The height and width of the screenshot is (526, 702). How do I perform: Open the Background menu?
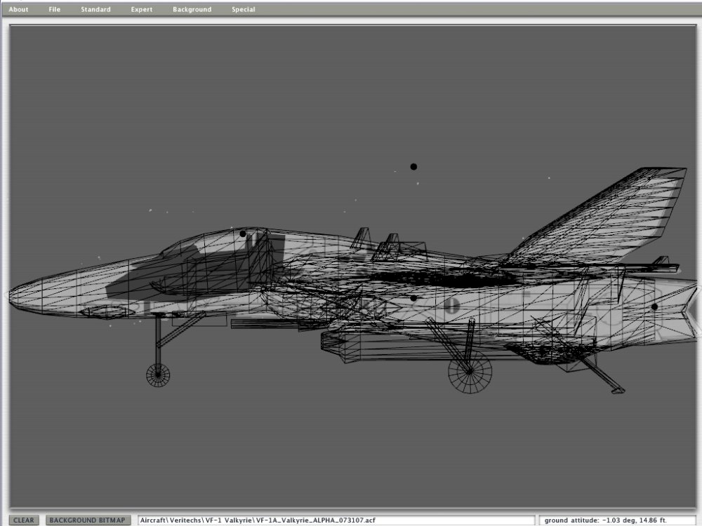(x=192, y=9)
